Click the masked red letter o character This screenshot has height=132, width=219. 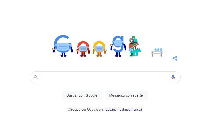[83, 49]
